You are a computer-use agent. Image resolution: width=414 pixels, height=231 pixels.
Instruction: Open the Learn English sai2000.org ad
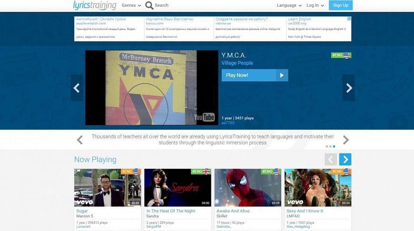coord(299,19)
